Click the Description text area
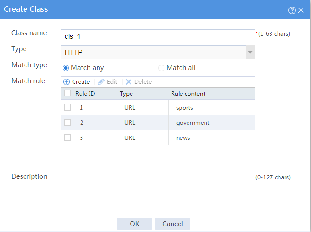 click(x=158, y=189)
